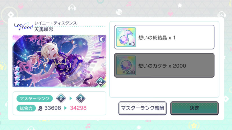Click the crescent moon attribute icon
232x130 pixels.
click(x=102, y=39)
